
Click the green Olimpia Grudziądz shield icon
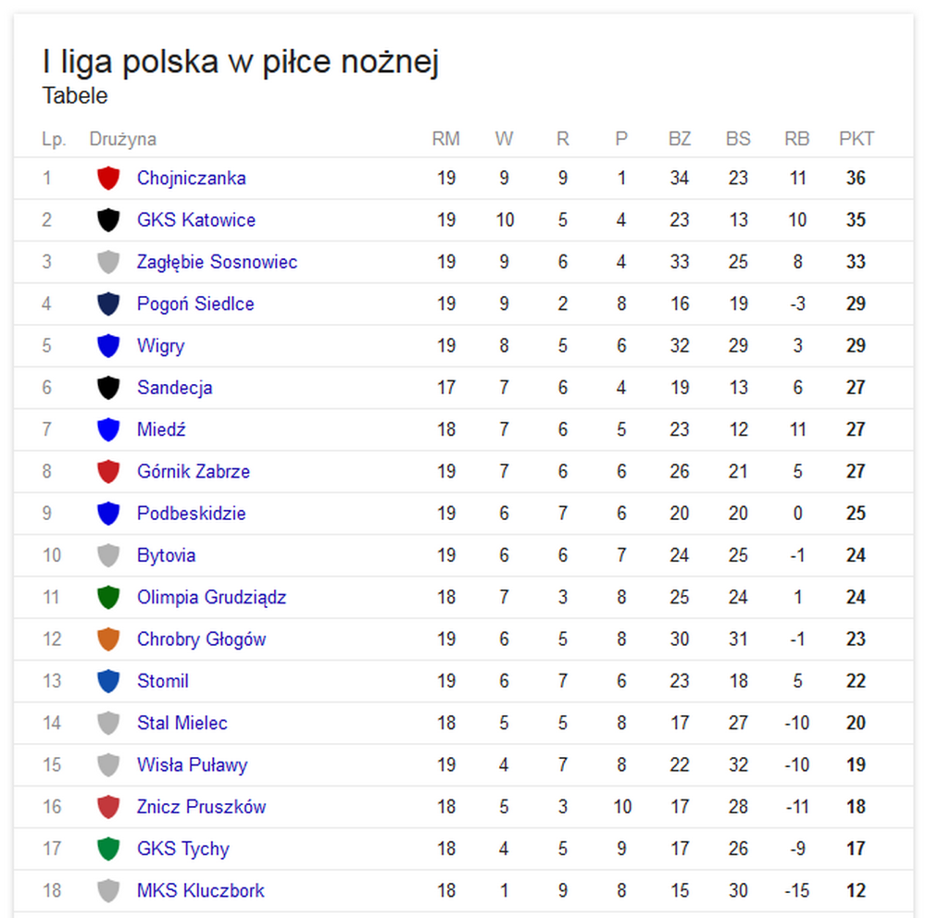point(108,597)
